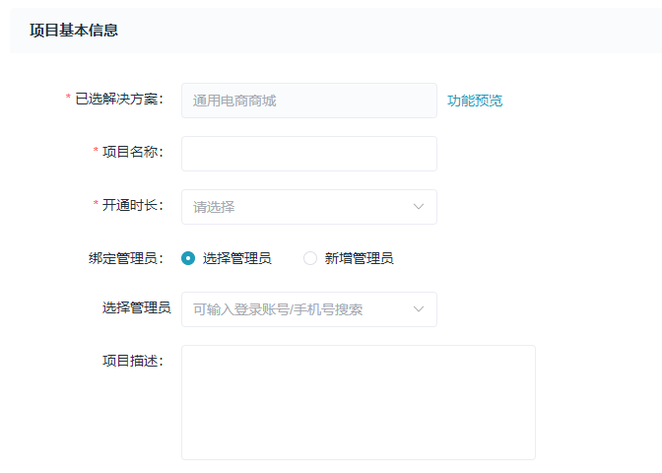Screen dimensions: 662x473
Task: Click the 开通时长 field label
Action: (132, 205)
